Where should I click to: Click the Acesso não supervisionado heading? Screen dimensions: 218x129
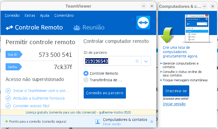pyautogui.click(x=35, y=79)
